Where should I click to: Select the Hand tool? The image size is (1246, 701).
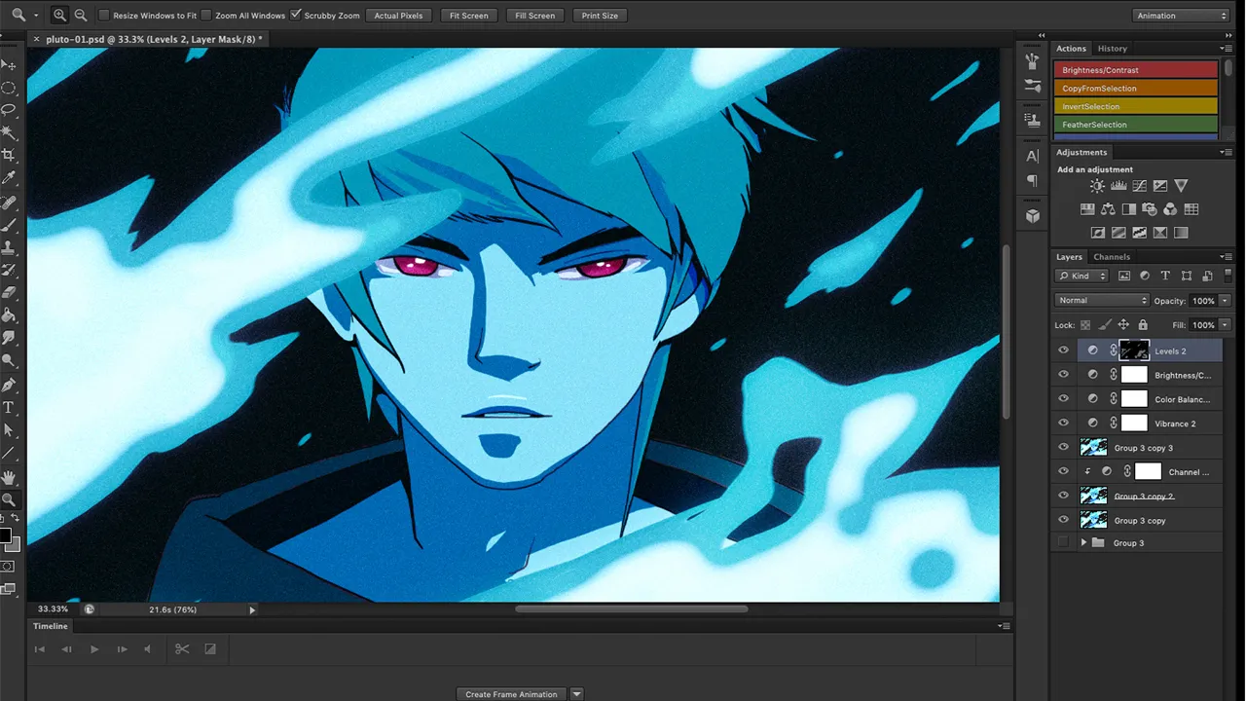tap(9, 477)
